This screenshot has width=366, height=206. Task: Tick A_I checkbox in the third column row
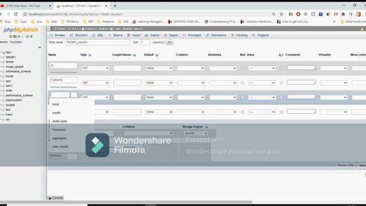[281, 97]
